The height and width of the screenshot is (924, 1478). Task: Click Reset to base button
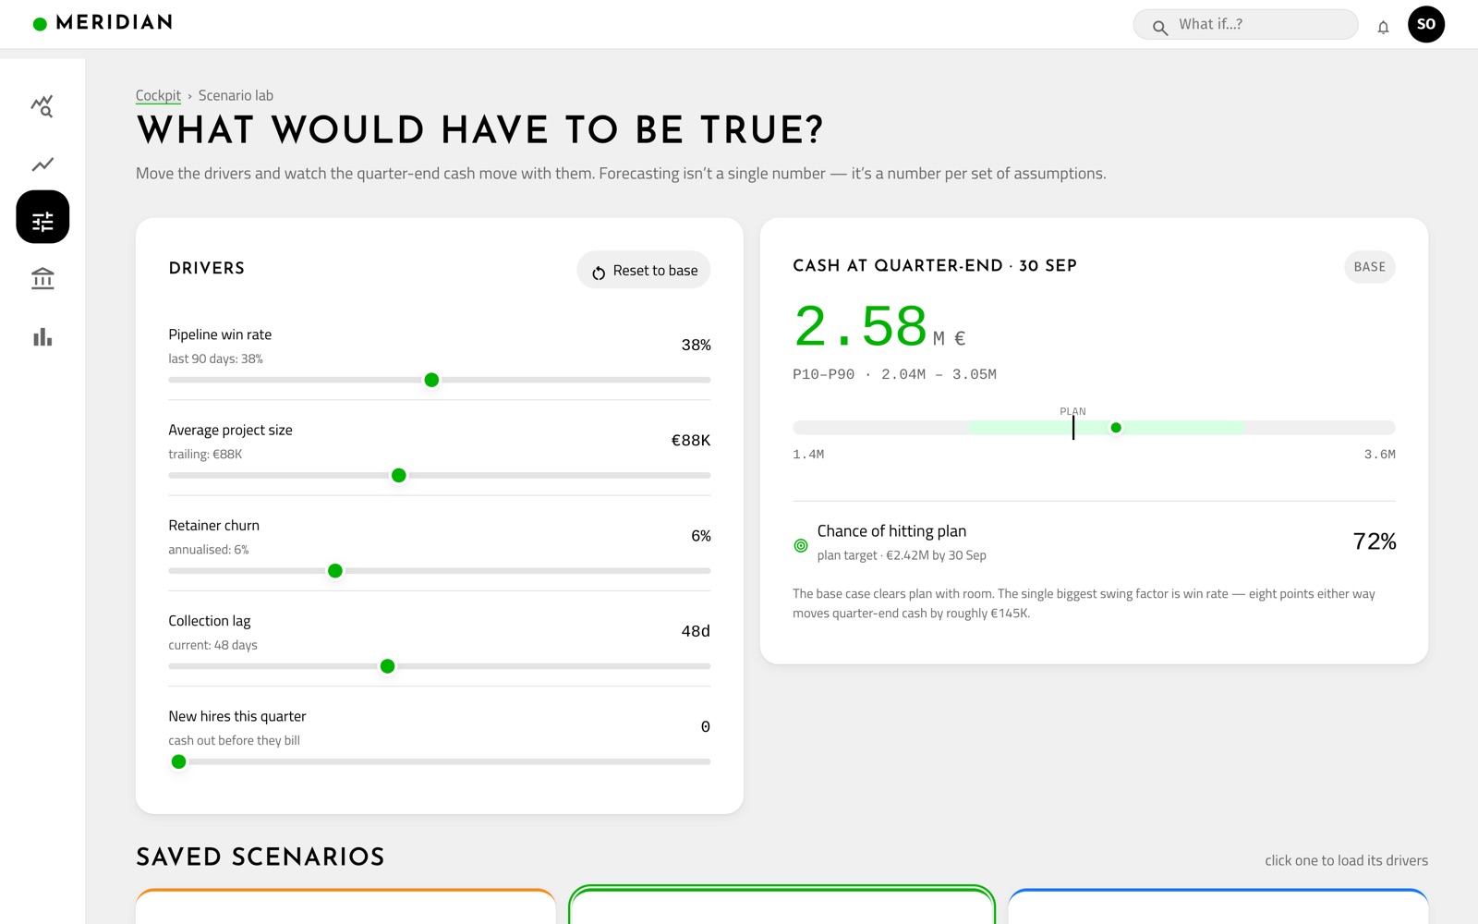click(x=644, y=270)
